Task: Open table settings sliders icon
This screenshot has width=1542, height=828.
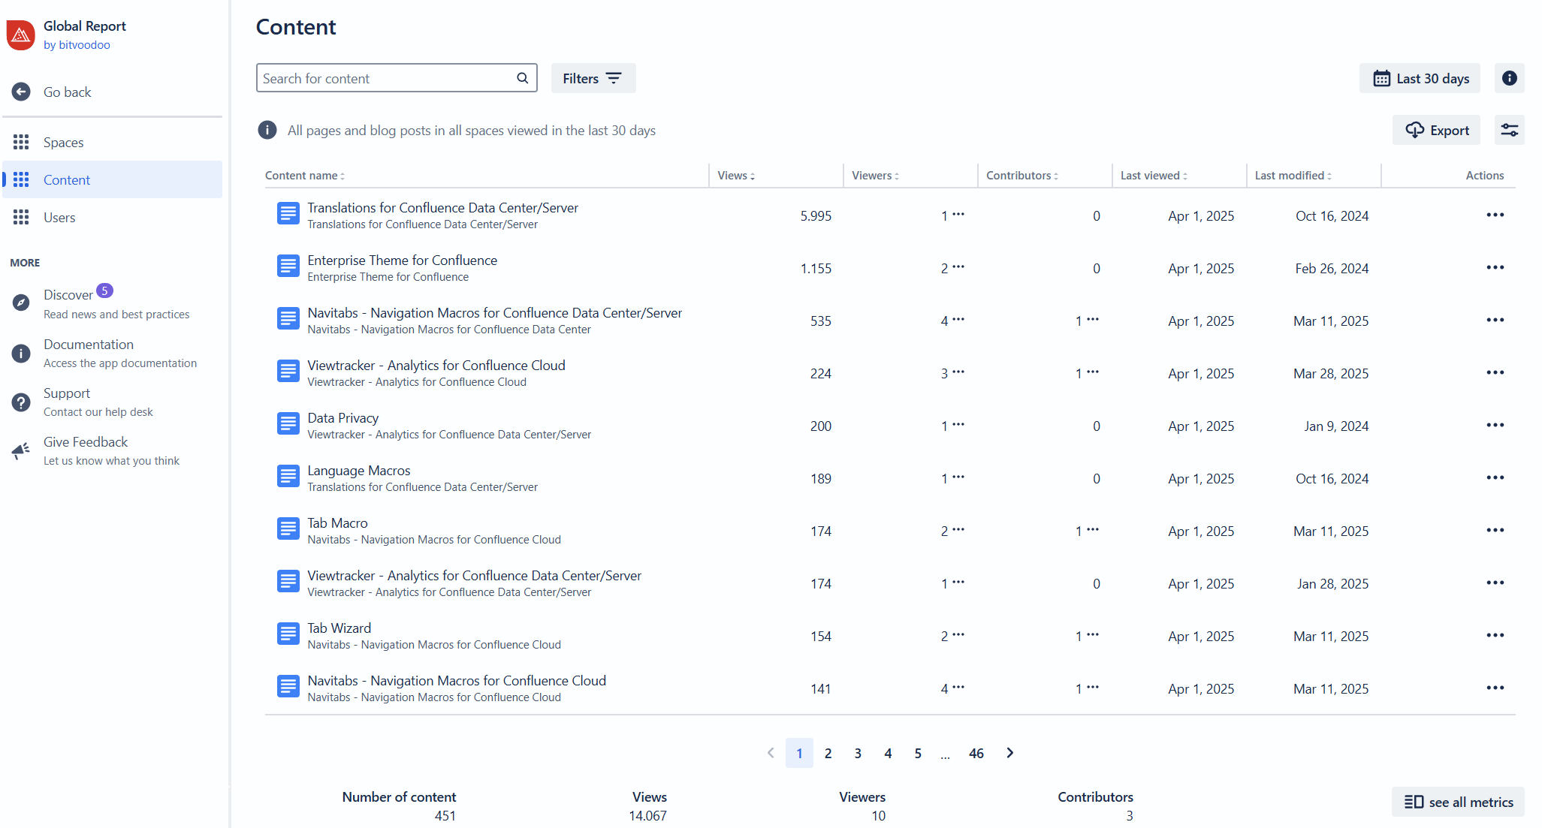Action: coord(1509,130)
